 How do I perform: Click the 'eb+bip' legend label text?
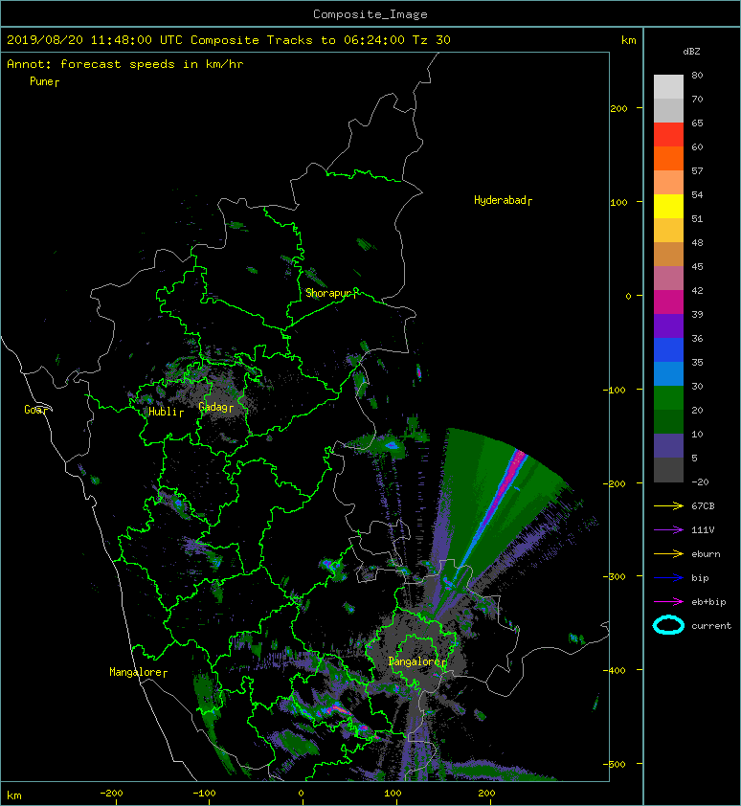[708, 602]
